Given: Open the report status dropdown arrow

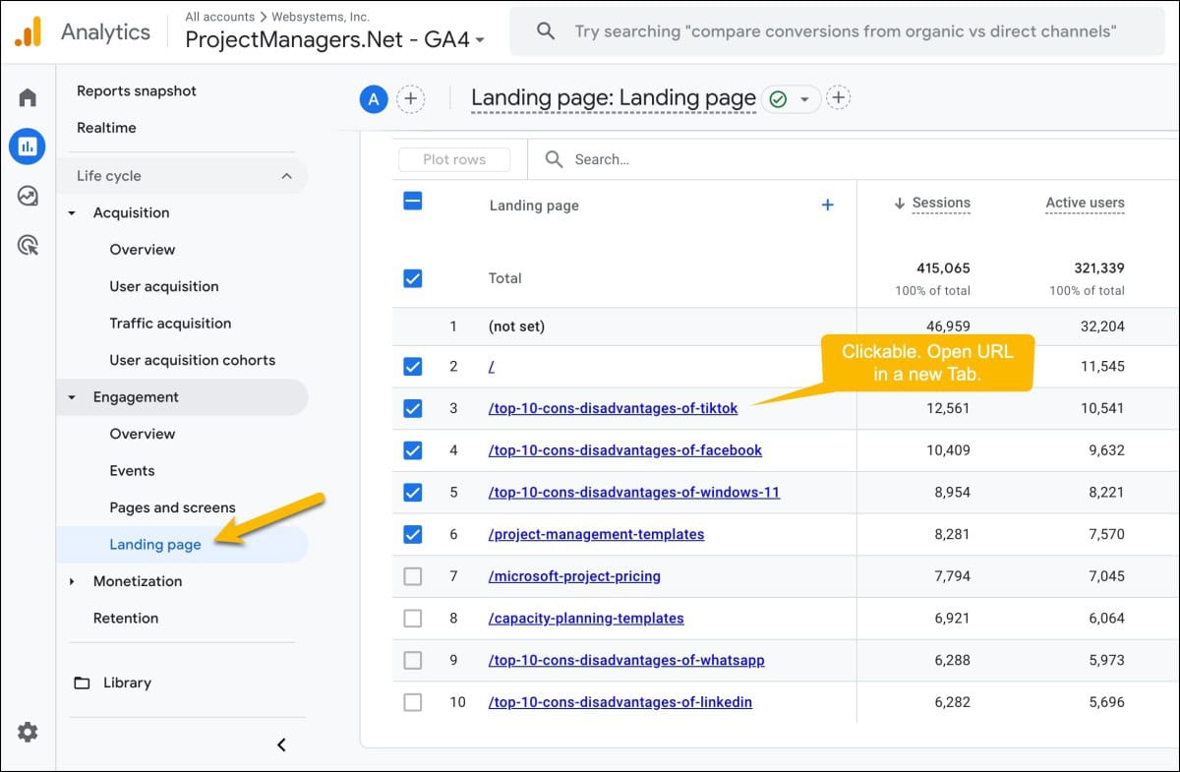Looking at the screenshot, I should (804, 99).
